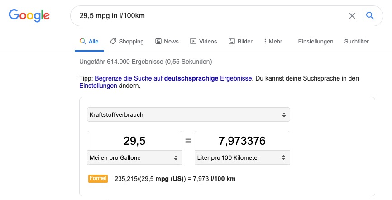392x200 pixels.
Task: Open the Kraftstoffverbrauch category dropdown
Action: (188, 114)
